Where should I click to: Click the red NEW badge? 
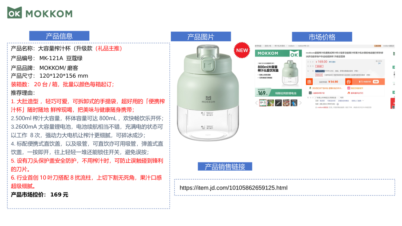point(242,50)
